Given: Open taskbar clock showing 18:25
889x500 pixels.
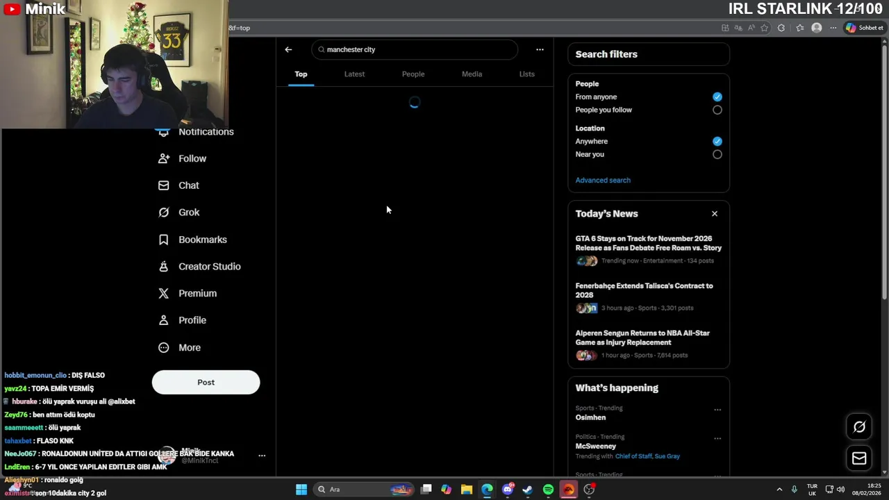Looking at the screenshot, I should (867, 490).
